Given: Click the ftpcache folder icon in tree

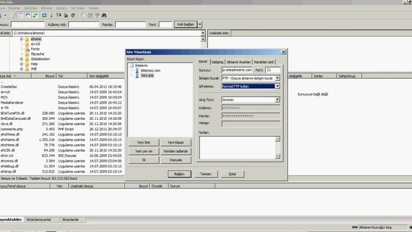Looking at the screenshot, I should 27,54.
